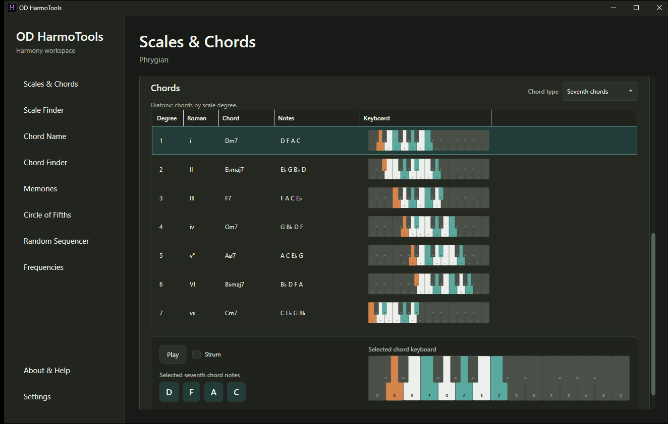Click Roman numeral 'v°' in degree 5
Image resolution: width=668 pixels, height=424 pixels.
(x=192, y=256)
